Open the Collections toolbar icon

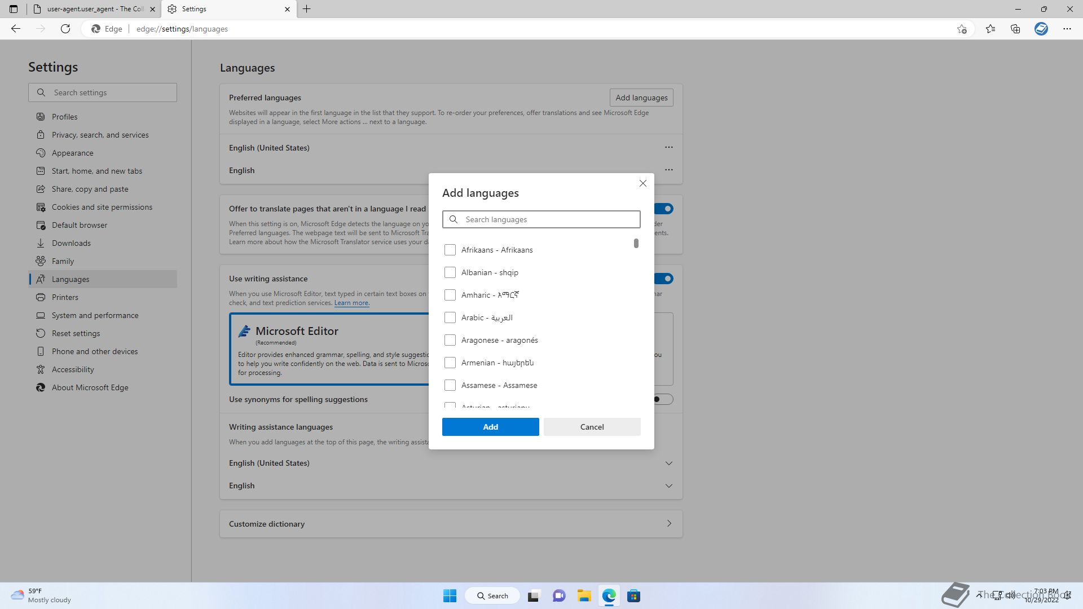[x=1015, y=29]
